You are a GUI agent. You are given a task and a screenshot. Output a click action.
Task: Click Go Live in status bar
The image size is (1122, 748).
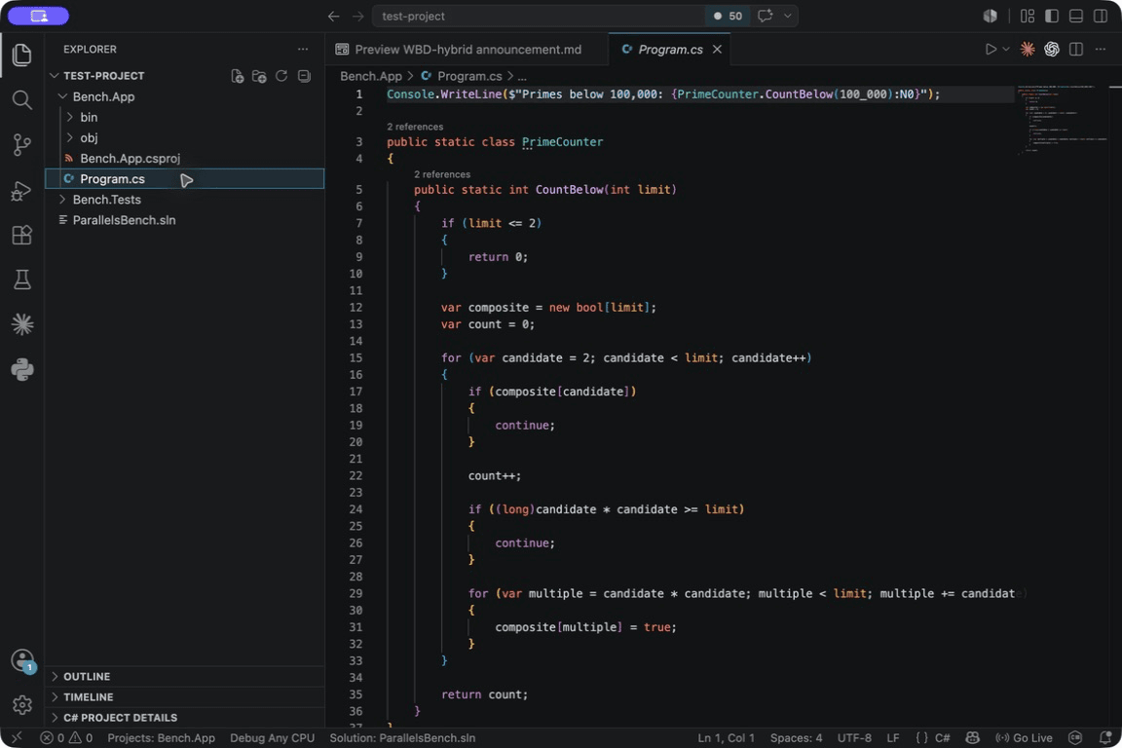(x=1024, y=737)
